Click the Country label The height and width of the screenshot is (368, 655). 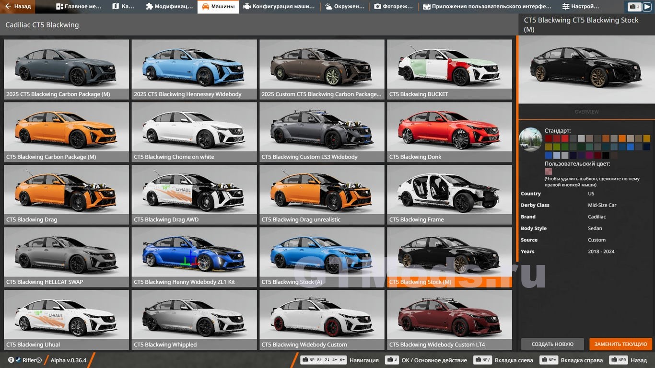point(531,194)
